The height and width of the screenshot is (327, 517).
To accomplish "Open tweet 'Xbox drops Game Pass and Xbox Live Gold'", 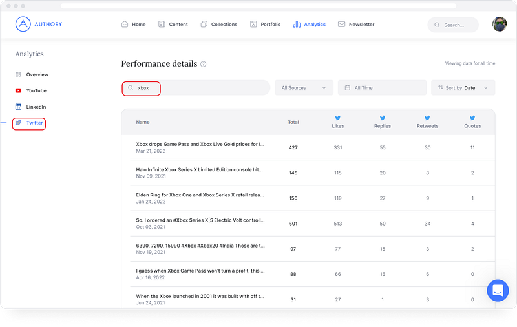I will point(200,144).
